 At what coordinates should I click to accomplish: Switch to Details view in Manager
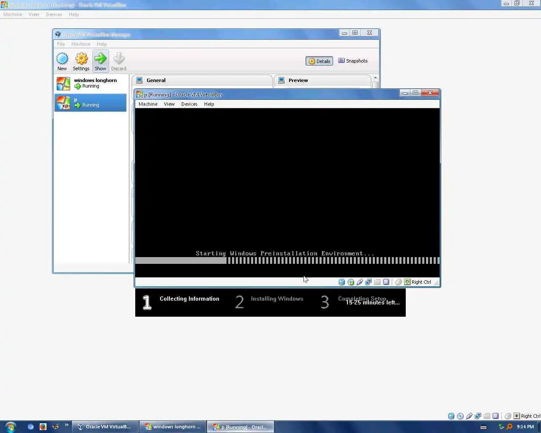click(319, 61)
